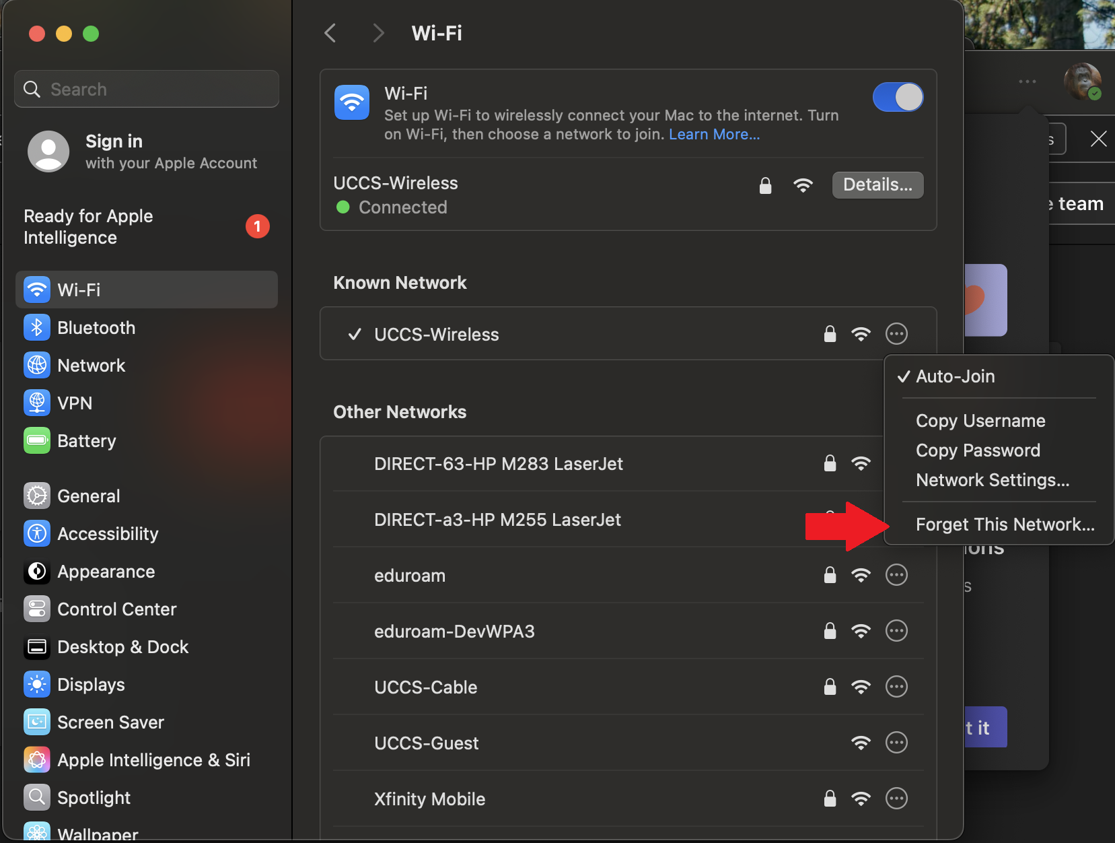
Task: Open Ready for Apple Intelligence notice
Action: click(x=147, y=227)
